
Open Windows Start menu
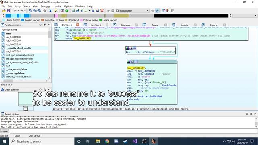click(x=4, y=141)
